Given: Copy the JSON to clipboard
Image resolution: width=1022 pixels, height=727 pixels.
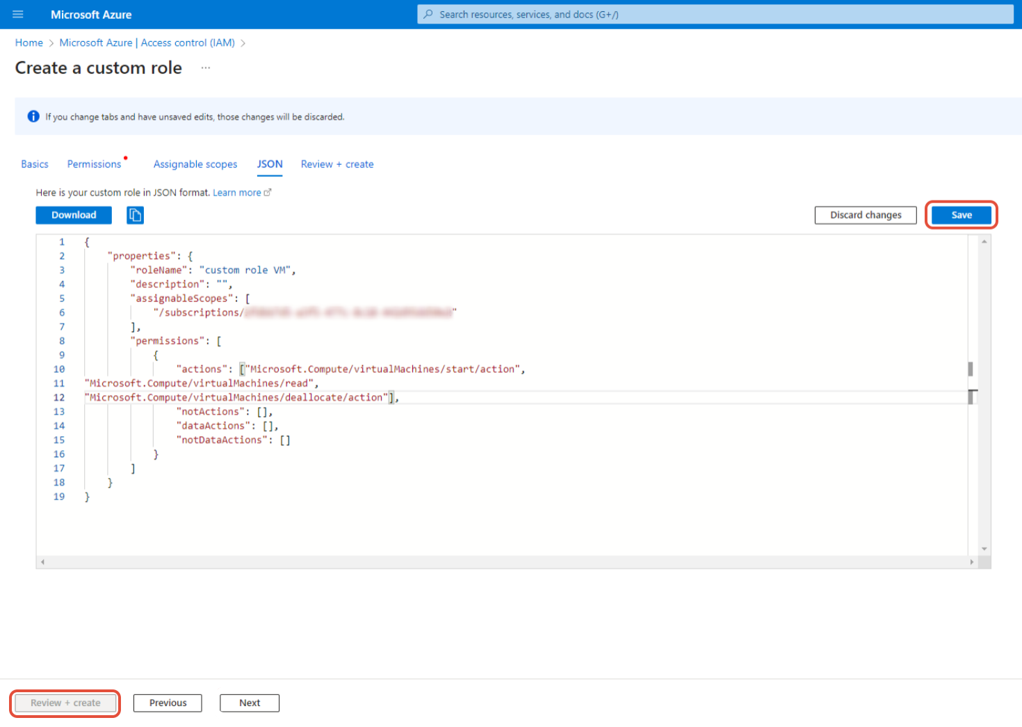Looking at the screenshot, I should [135, 216].
